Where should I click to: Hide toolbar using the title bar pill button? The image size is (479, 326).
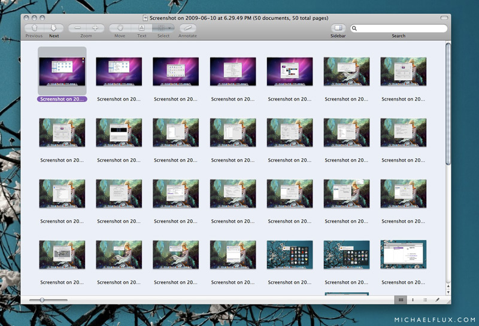(x=444, y=18)
